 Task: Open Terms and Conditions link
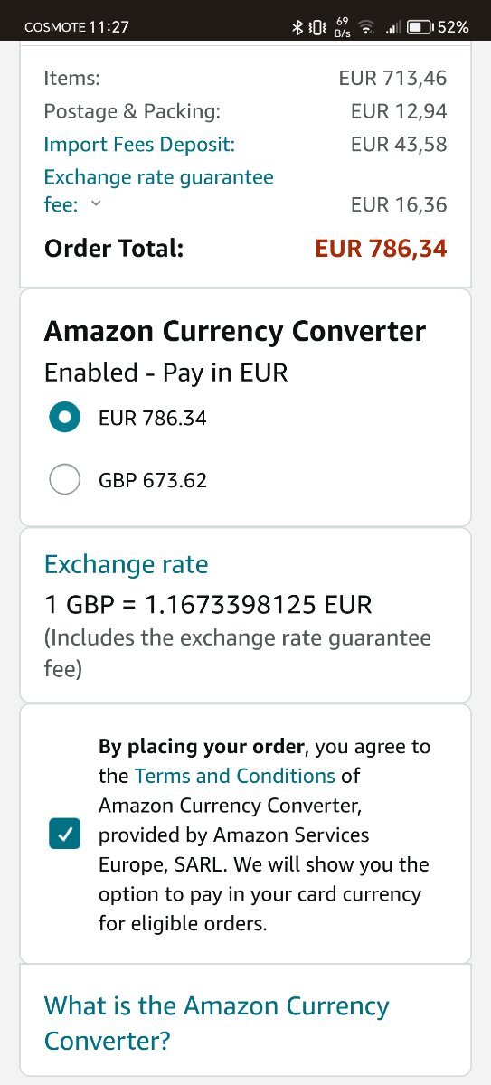tap(235, 776)
